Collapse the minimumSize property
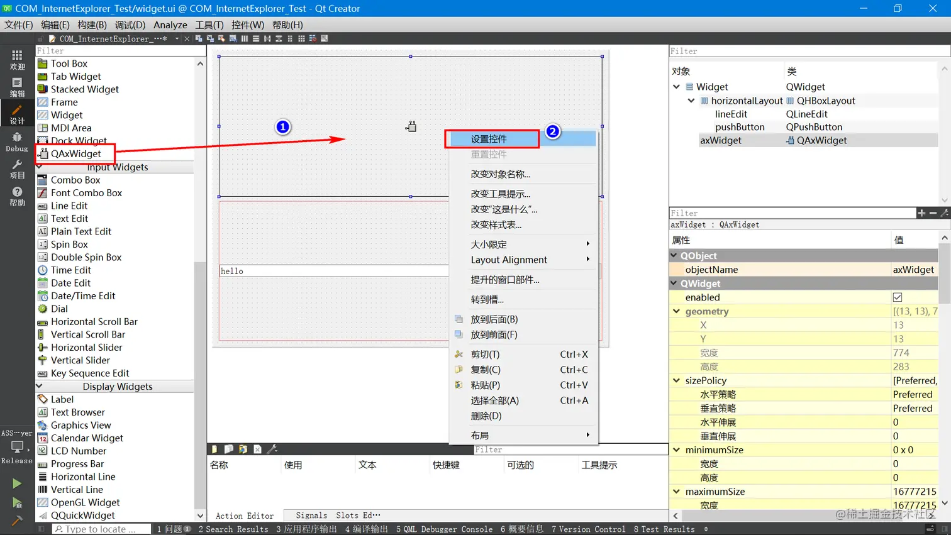Image resolution: width=951 pixels, height=535 pixels. point(677,450)
